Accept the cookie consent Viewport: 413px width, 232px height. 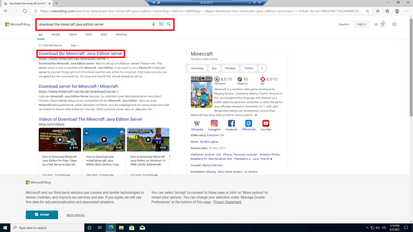click(42, 215)
